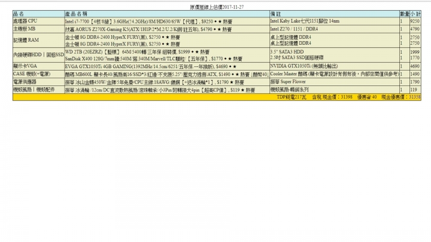This screenshot has width=431, height=242.
Task: Click the subtotal 119 in fan row
Action: pyautogui.click(x=414, y=90)
